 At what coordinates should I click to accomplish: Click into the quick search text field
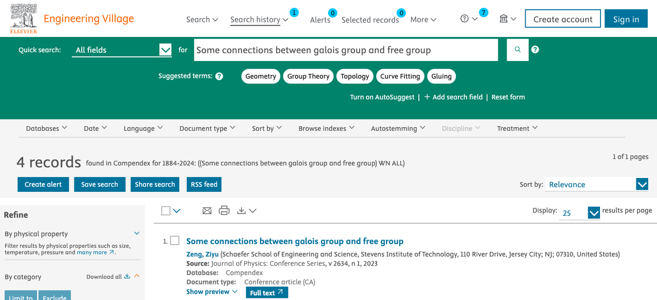tap(345, 50)
